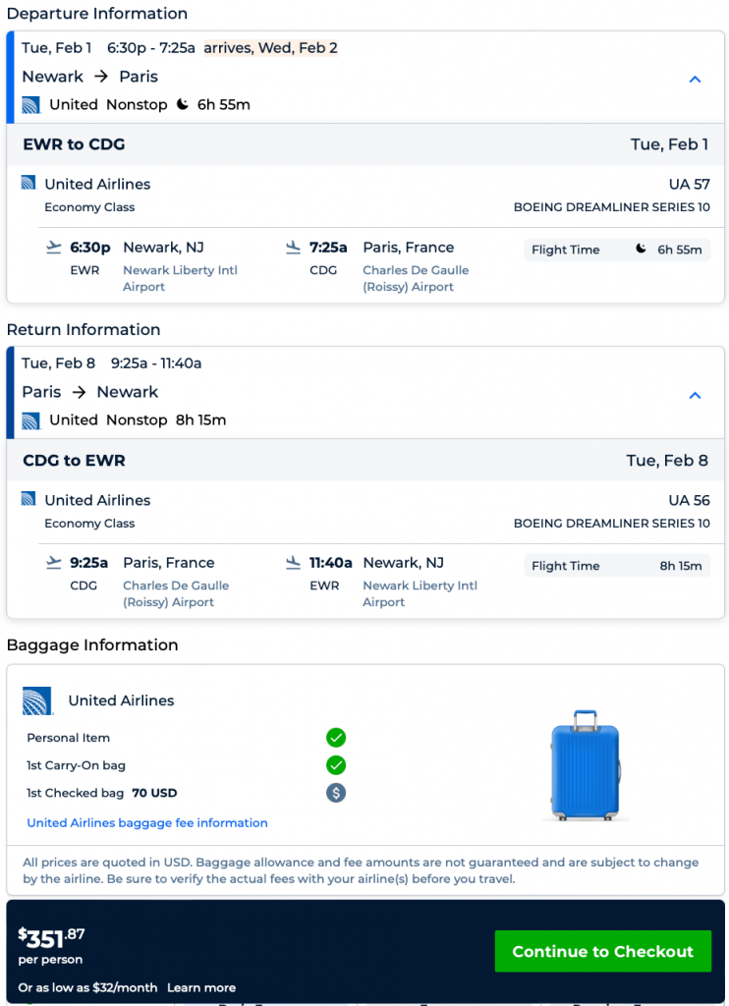Click the Personal Item green checkmark

tap(336, 738)
